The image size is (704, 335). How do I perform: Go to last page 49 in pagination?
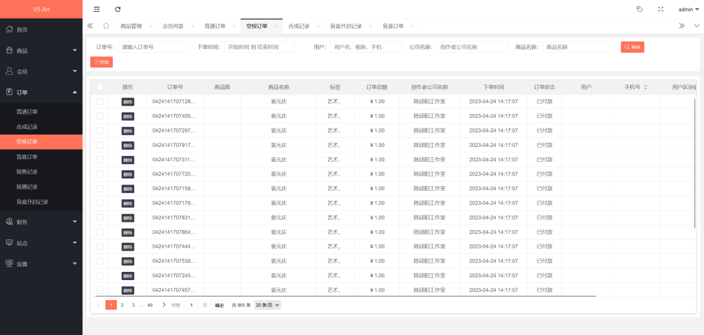coord(150,305)
